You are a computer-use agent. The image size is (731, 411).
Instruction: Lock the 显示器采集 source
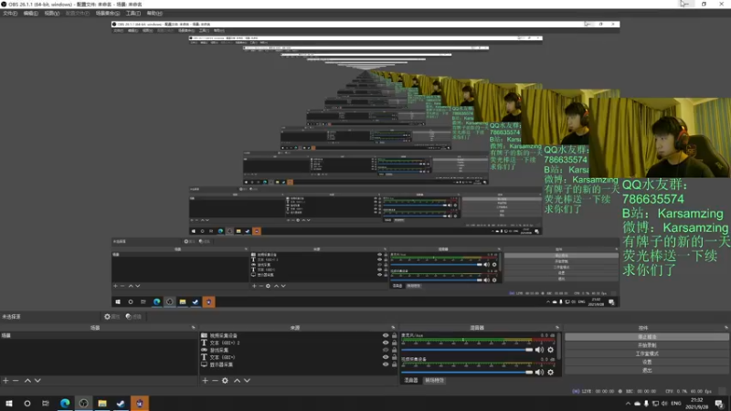tap(395, 364)
